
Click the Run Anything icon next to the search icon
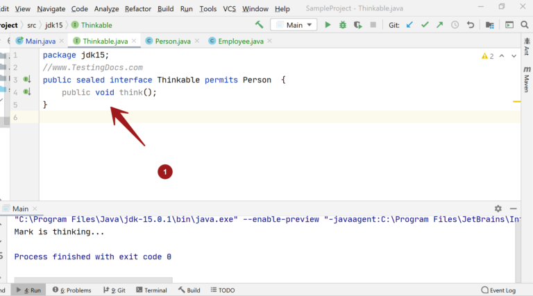coord(509,25)
